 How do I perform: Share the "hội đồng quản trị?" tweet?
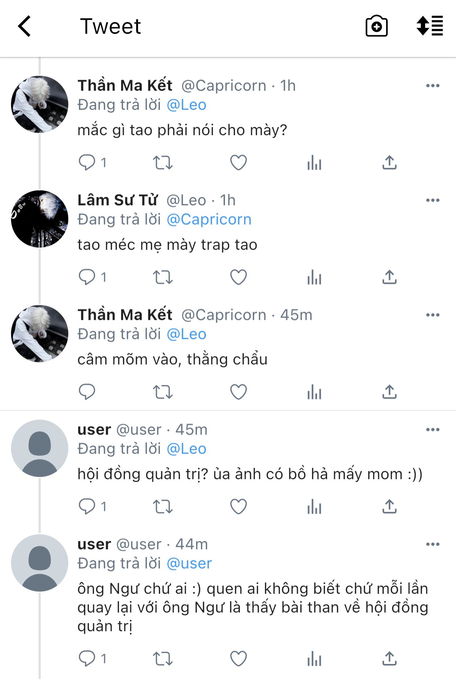coord(389,507)
